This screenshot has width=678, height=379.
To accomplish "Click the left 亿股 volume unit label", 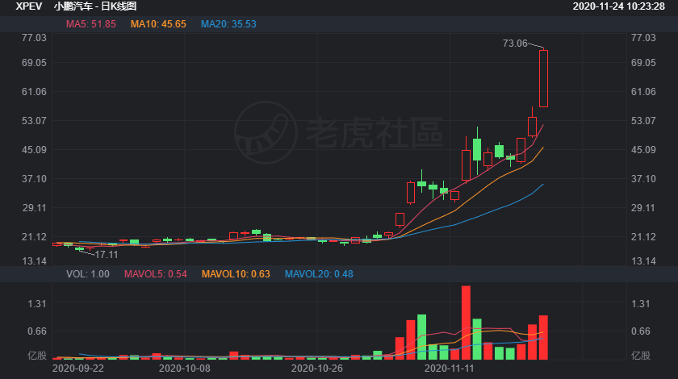I will (37, 356).
